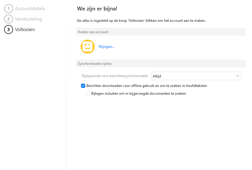This screenshot has height=170, width=252.
Task: Click the instruction text about the Voltooien button
Action: click(141, 21)
